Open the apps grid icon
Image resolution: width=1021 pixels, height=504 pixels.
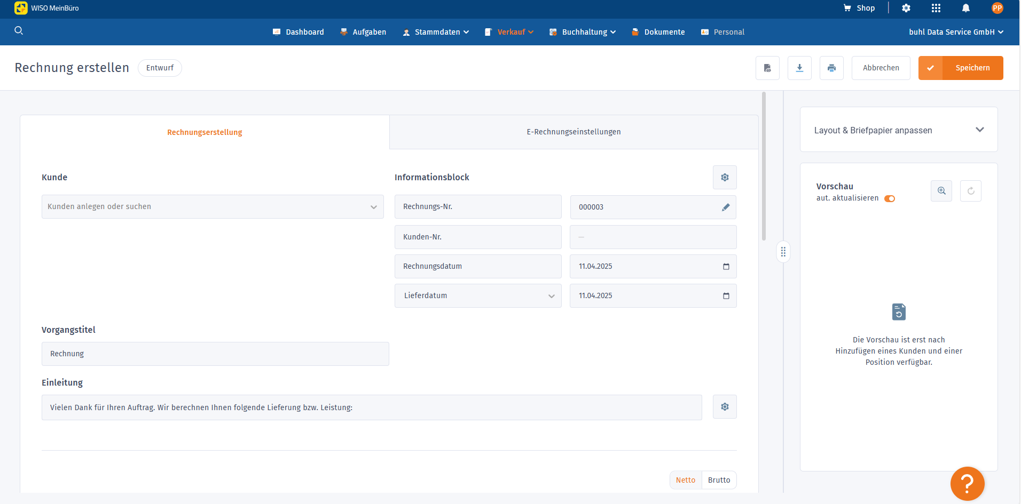pos(936,8)
